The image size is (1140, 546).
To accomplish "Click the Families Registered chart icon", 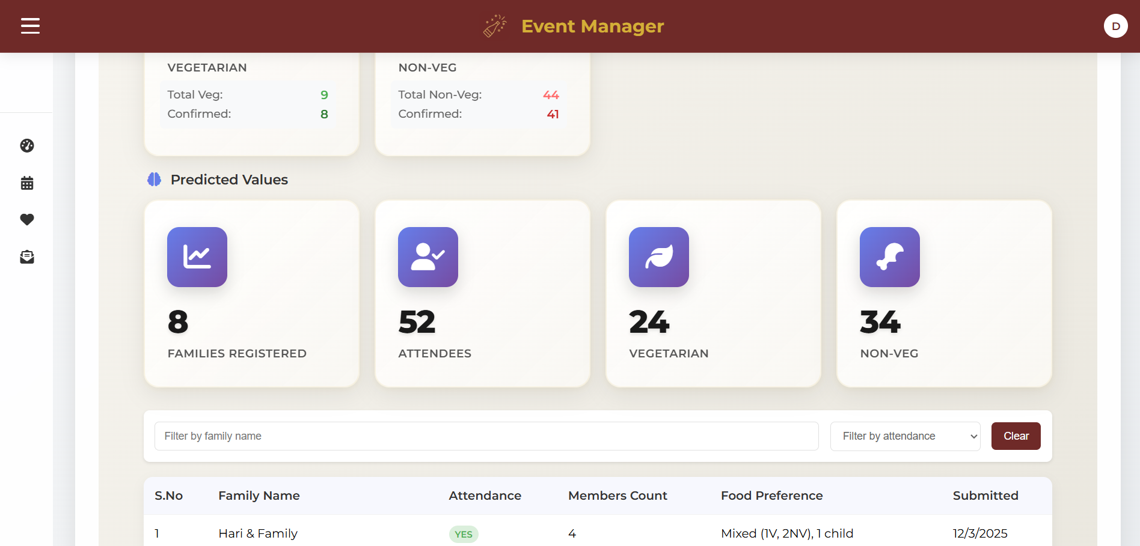I will click(197, 257).
